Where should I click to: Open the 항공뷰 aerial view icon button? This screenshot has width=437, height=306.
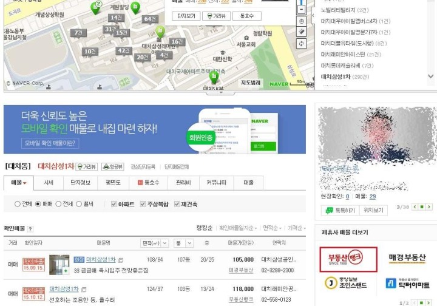pos(113,166)
